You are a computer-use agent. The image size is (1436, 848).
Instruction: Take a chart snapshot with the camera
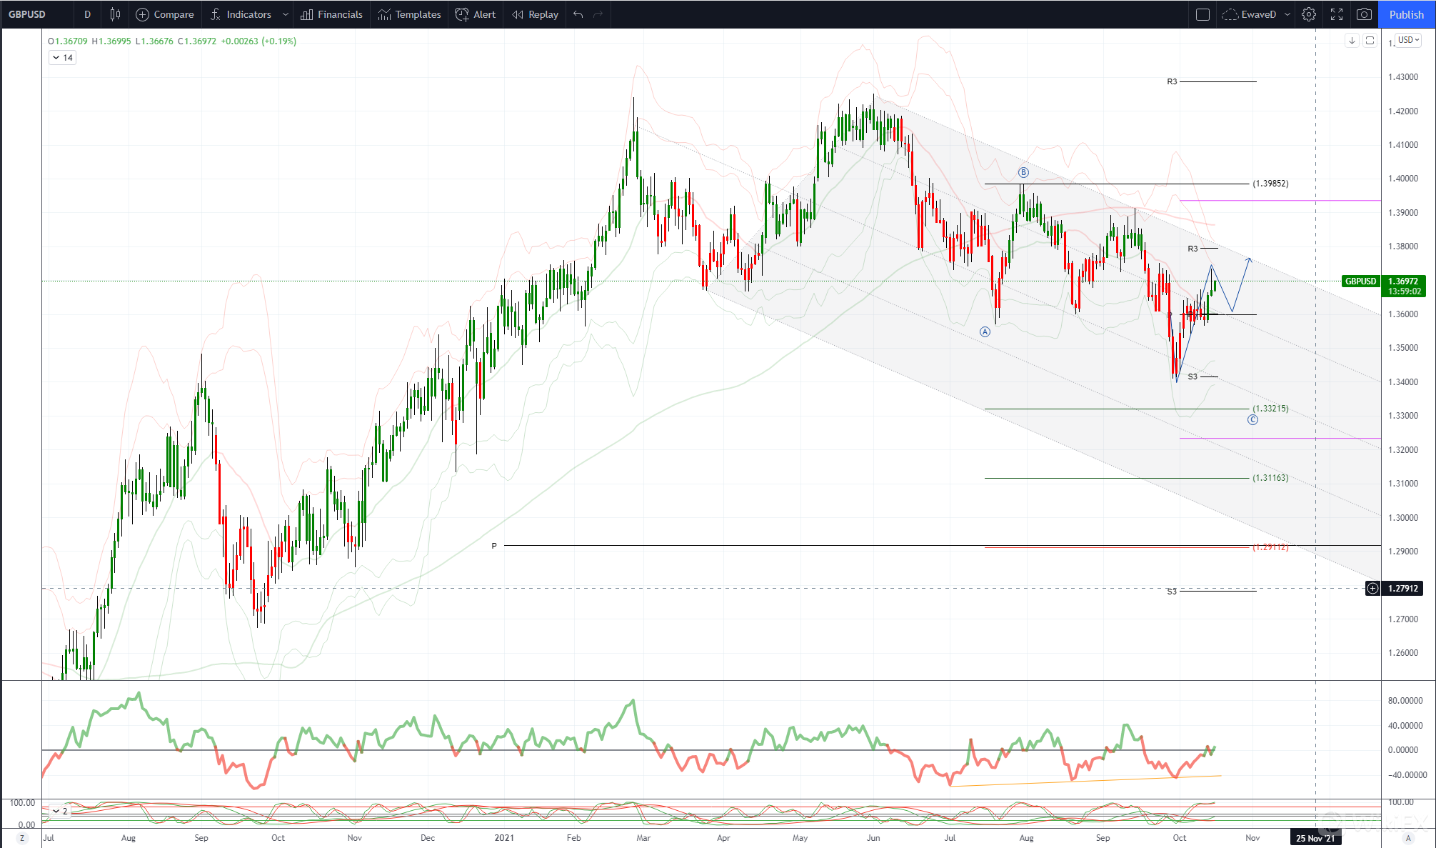click(x=1364, y=14)
